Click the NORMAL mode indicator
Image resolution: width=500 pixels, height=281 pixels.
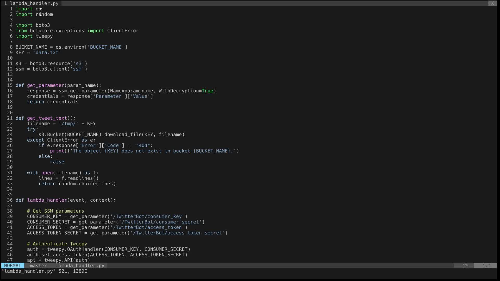tap(12, 266)
